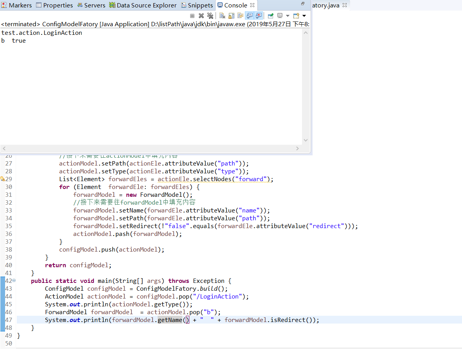
Task: Open Display Selected Console dropdown arrow
Action: coord(288,16)
